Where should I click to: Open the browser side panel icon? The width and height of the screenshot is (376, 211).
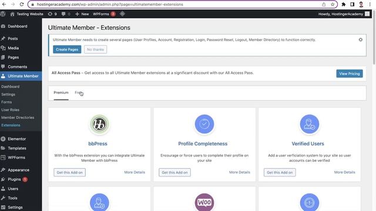pos(352,4)
